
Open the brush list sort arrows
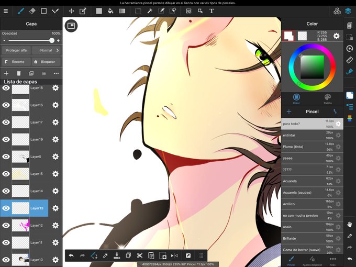335,112
